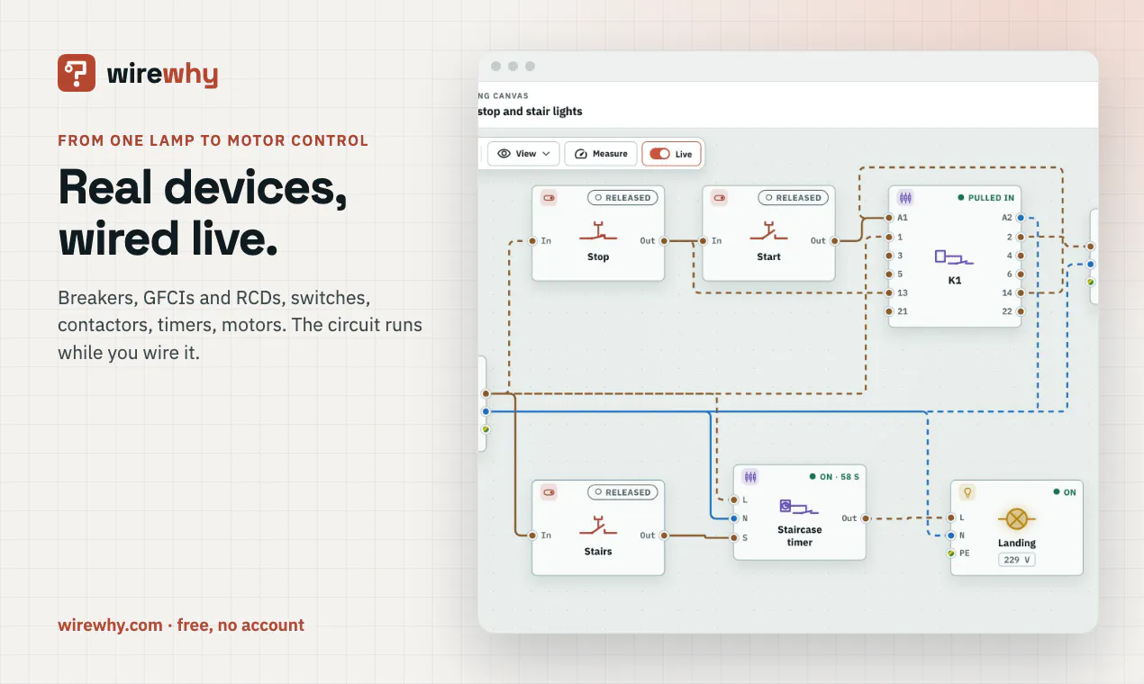Click the "ON · 58 S" timer status
1144x684 pixels.
coord(834,477)
